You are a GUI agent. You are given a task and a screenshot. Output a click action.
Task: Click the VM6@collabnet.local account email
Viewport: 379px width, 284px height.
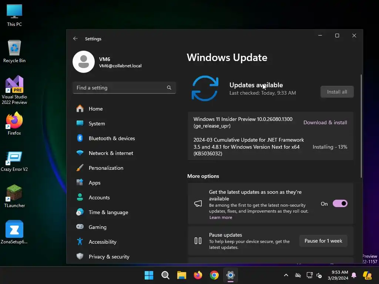tap(120, 66)
